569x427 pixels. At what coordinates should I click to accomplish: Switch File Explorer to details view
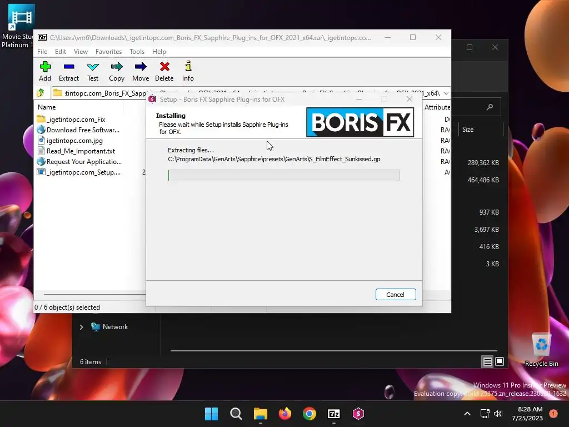(x=487, y=361)
